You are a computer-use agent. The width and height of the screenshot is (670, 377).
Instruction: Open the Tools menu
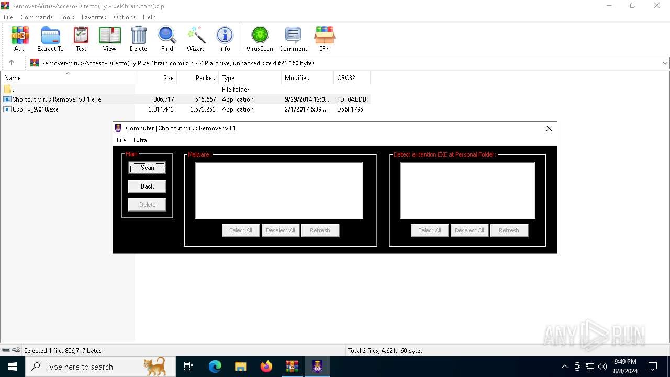pos(67,17)
